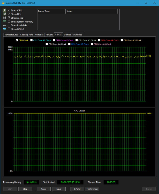This screenshot has height=194, width=159.
Task: Switch to the Temperatures tab
Action: point(11,35)
